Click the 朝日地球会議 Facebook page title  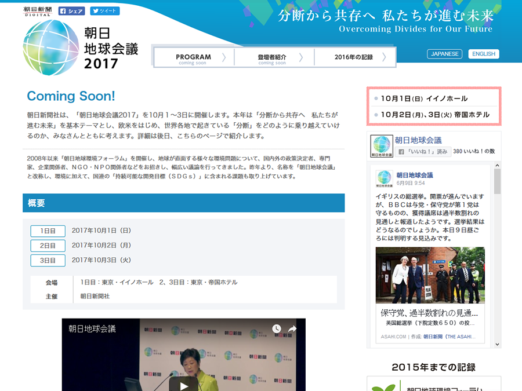pyautogui.click(x=418, y=140)
